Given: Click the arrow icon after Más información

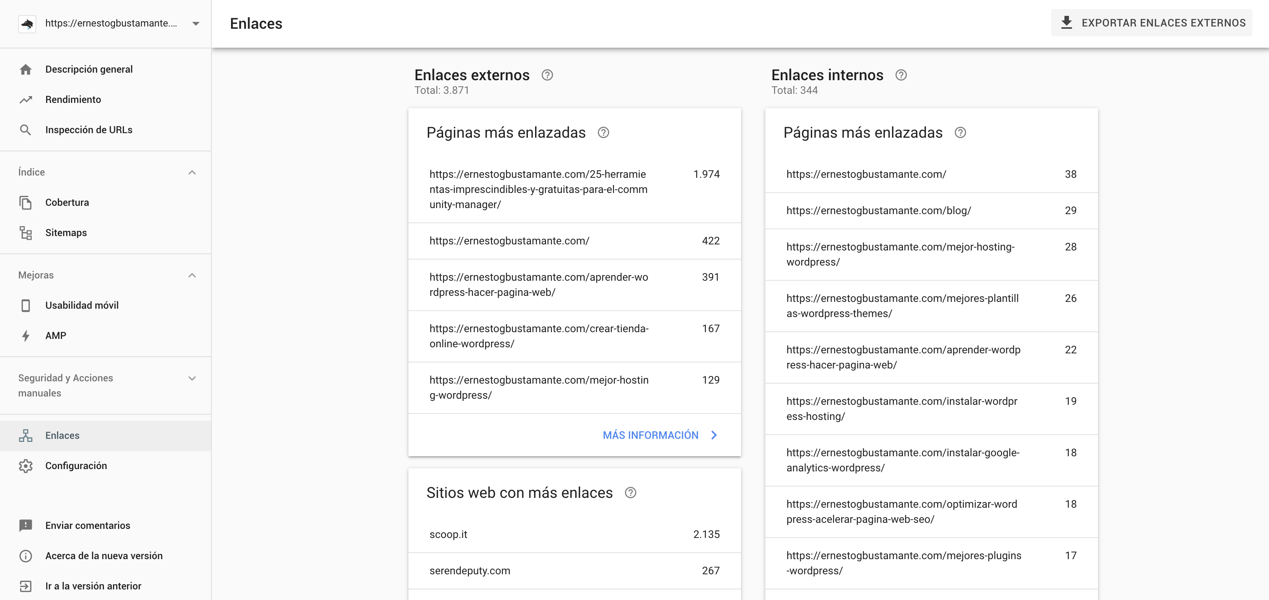Looking at the screenshot, I should click(714, 435).
